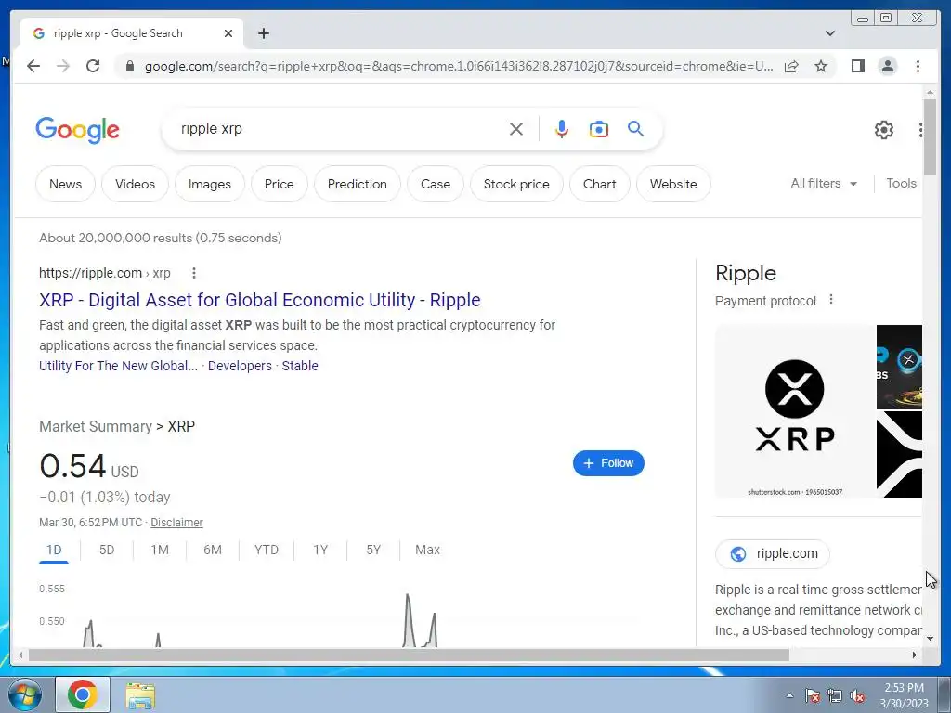951x713 pixels.
Task: Switch chart to 1Y range
Action: pyautogui.click(x=320, y=550)
